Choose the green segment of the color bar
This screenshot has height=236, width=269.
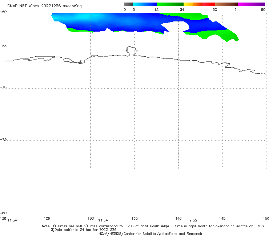coord(170,4)
